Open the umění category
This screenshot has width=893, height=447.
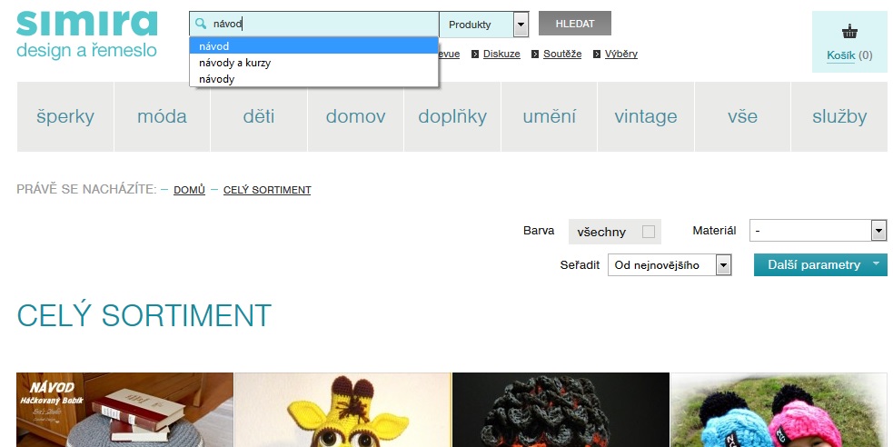[550, 116]
